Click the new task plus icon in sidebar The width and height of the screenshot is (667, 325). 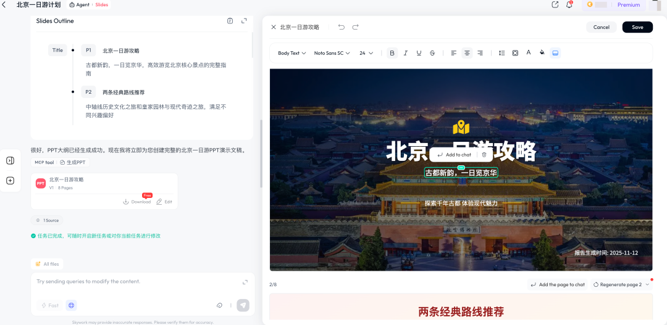coord(10,181)
